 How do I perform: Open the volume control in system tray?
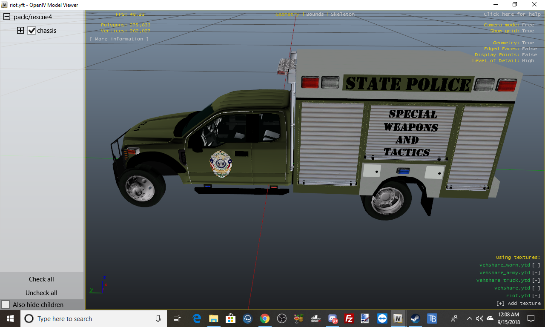(x=480, y=318)
